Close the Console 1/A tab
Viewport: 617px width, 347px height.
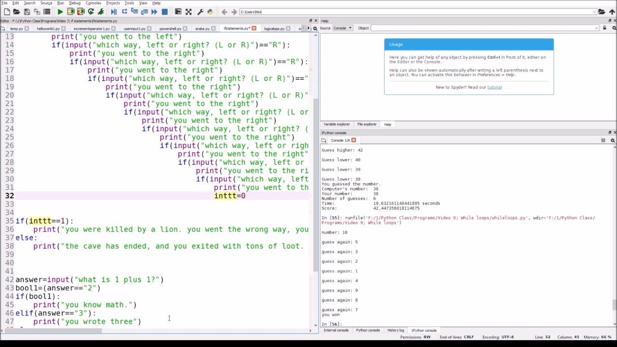pyautogui.click(x=353, y=140)
